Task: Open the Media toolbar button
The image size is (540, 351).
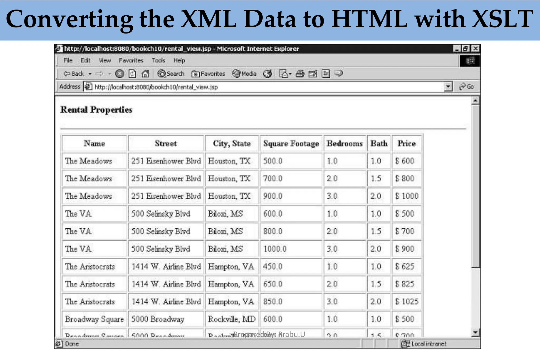Action: (244, 74)
